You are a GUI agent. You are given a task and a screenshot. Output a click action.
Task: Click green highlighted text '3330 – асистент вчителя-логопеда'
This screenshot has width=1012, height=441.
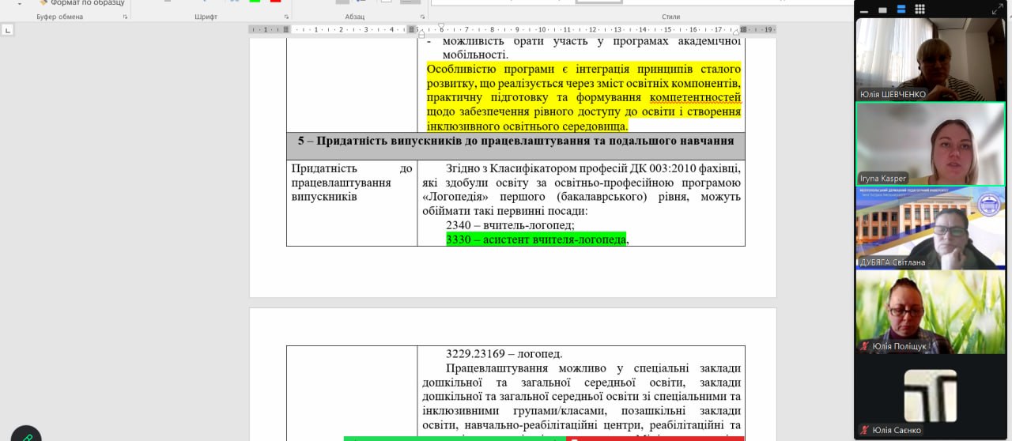pyautogui.click(x=535, y=239)
